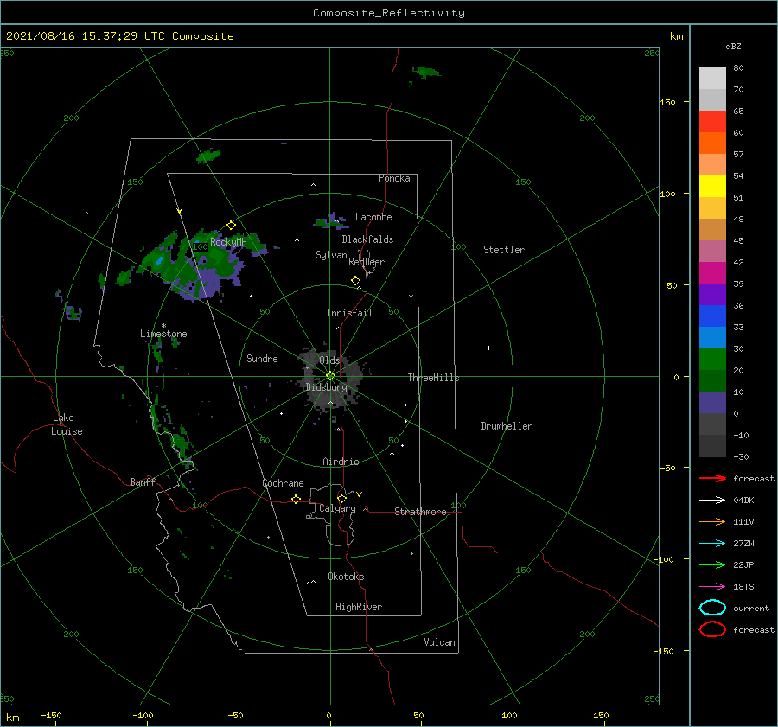This screenshot has height=727, width=778.
Task: Click the Olds label
Action: tap(329, 360)
